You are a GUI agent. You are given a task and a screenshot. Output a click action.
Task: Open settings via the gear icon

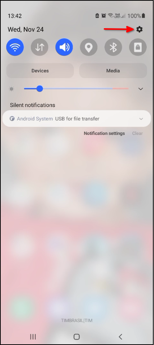point(139,29)
